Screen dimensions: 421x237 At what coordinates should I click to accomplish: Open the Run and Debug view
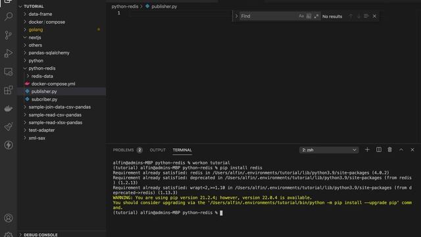9,53
